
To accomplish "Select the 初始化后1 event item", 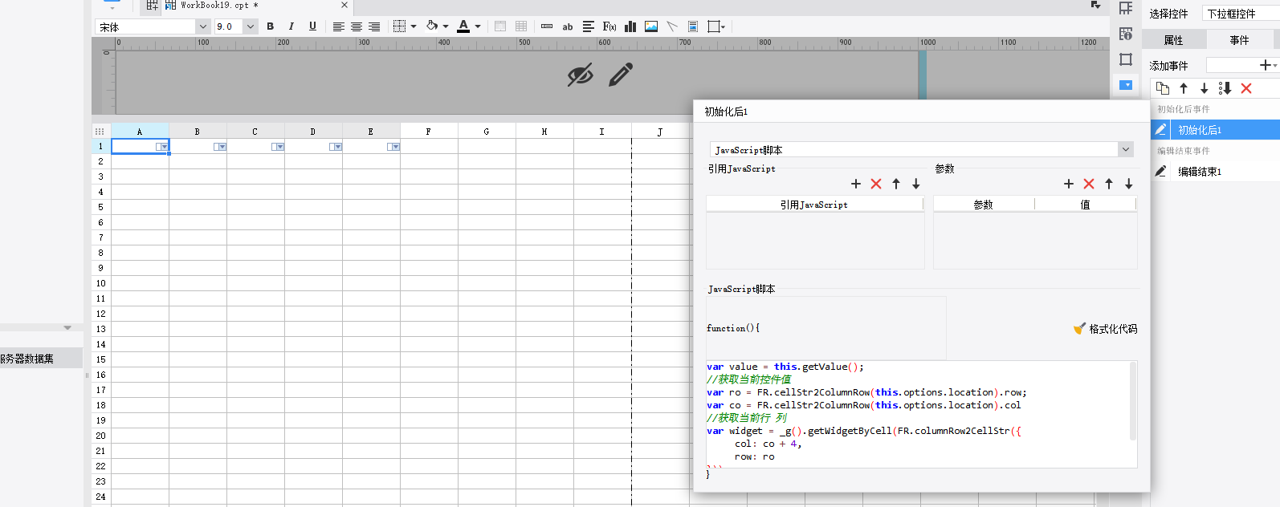I will coord(1215,129).
